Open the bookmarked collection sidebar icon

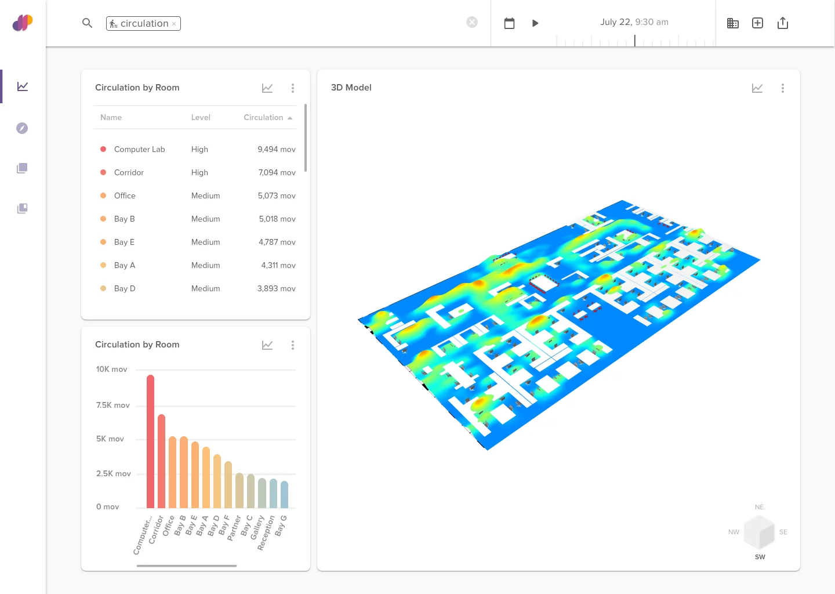(22, 208)
